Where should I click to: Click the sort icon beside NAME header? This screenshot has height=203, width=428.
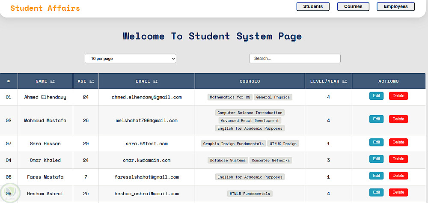53,81
